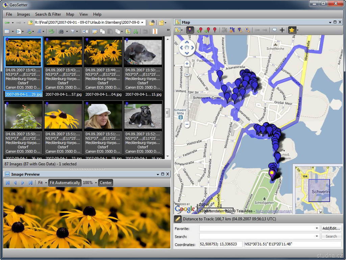Viewport: 346px width, 260px height.
Task: Select the white-hat woman portrait thumbnail
Action: [103, 116]
